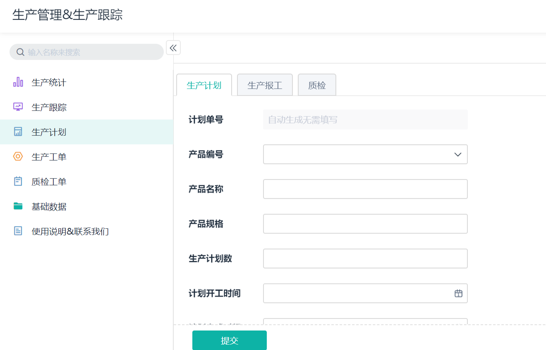546x350 pixels.
Task: Switch to the 生产报工 tab
Action: [x=265, y=86]
